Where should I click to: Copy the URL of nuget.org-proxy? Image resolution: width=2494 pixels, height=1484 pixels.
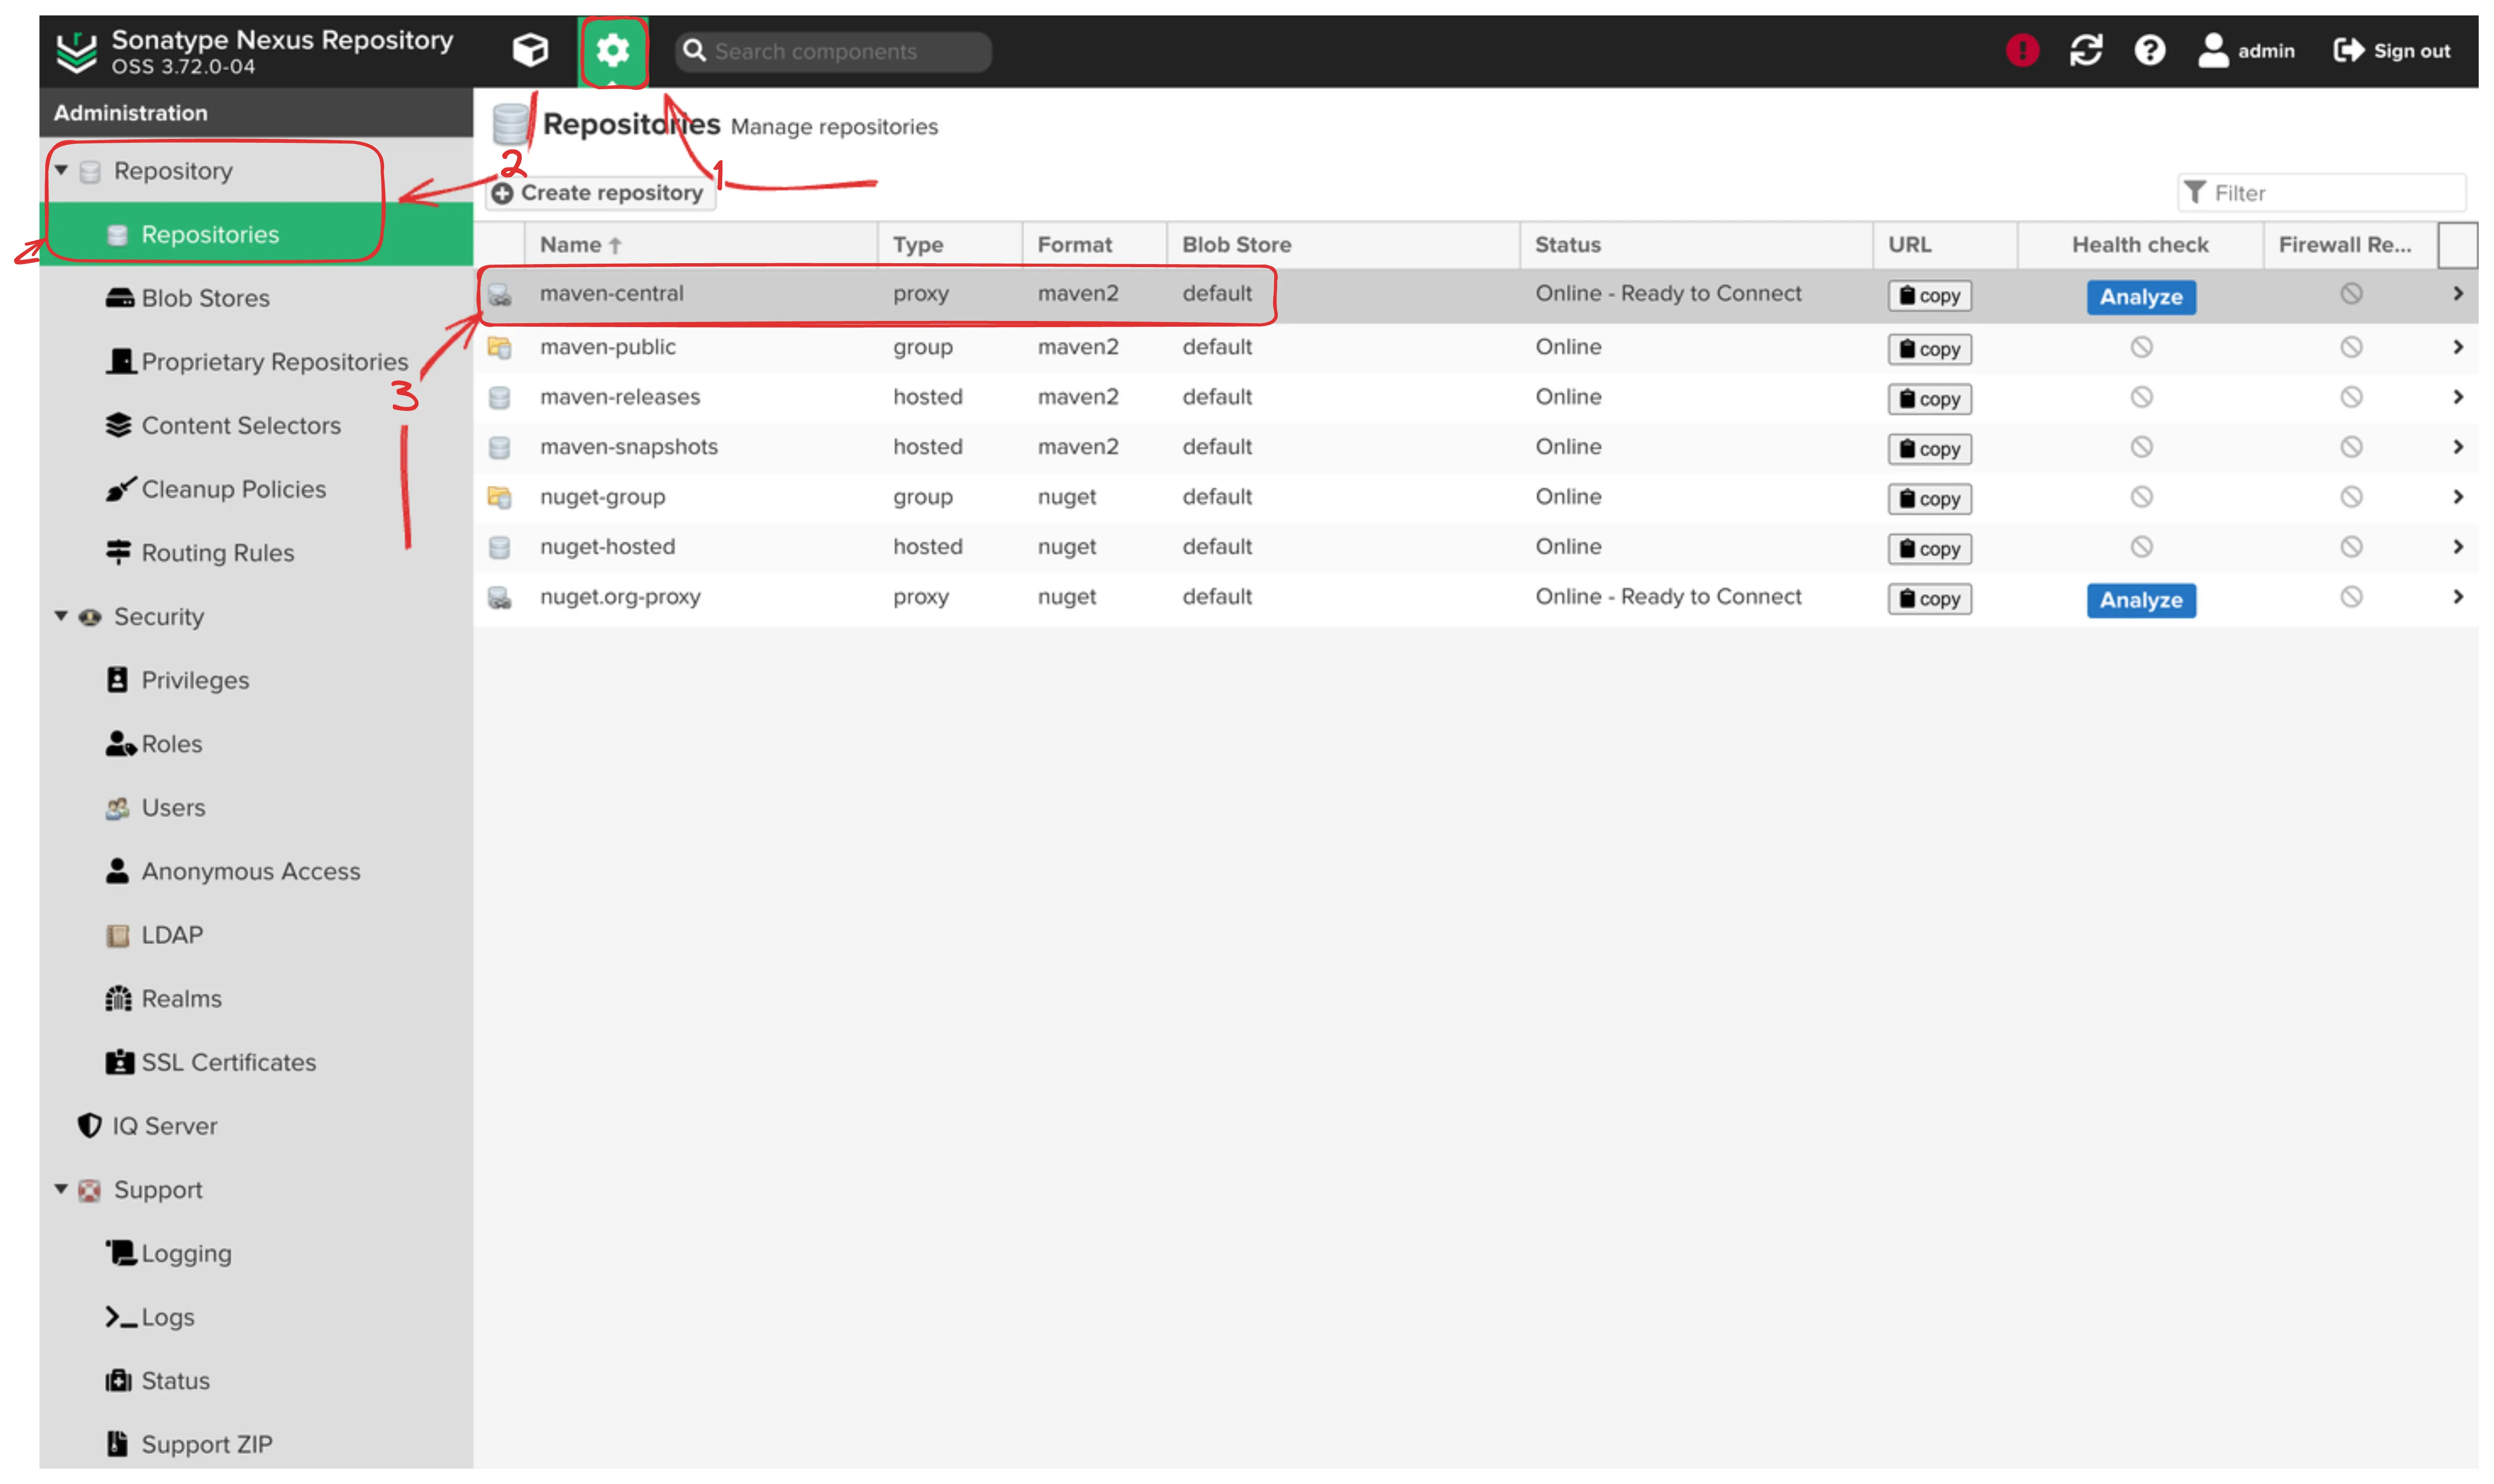[x=1929, y=599]
